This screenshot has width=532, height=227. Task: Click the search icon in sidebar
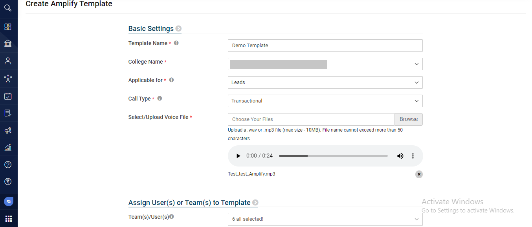(x=8, y=8)
